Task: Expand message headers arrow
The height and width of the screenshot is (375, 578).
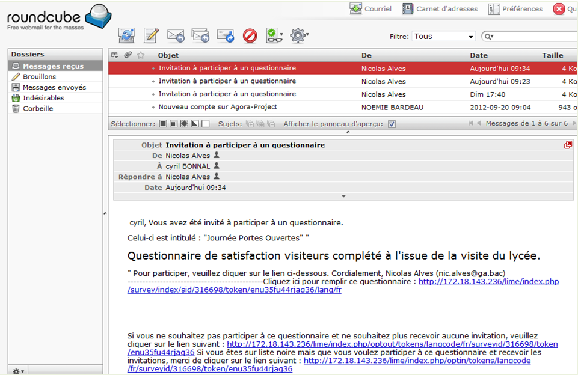Action: 343,197
